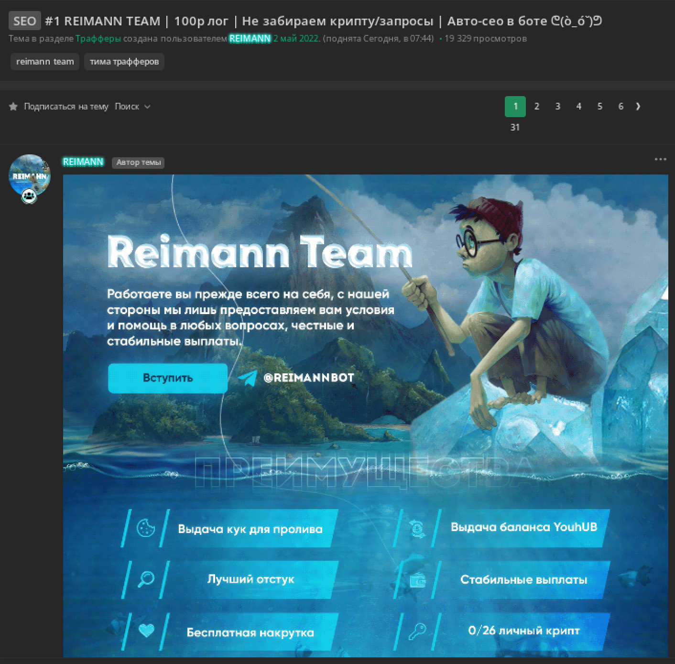Go to page 3 of thread
Image resolution: width=675 pixels, height=664 pixels.
coord(558,107)
